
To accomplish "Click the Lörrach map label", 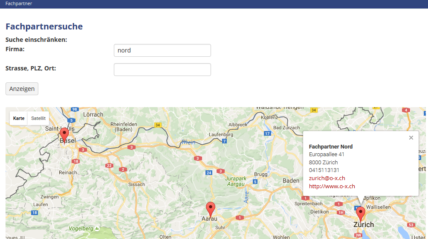I will pyautogui.click(x=93, y=114).
